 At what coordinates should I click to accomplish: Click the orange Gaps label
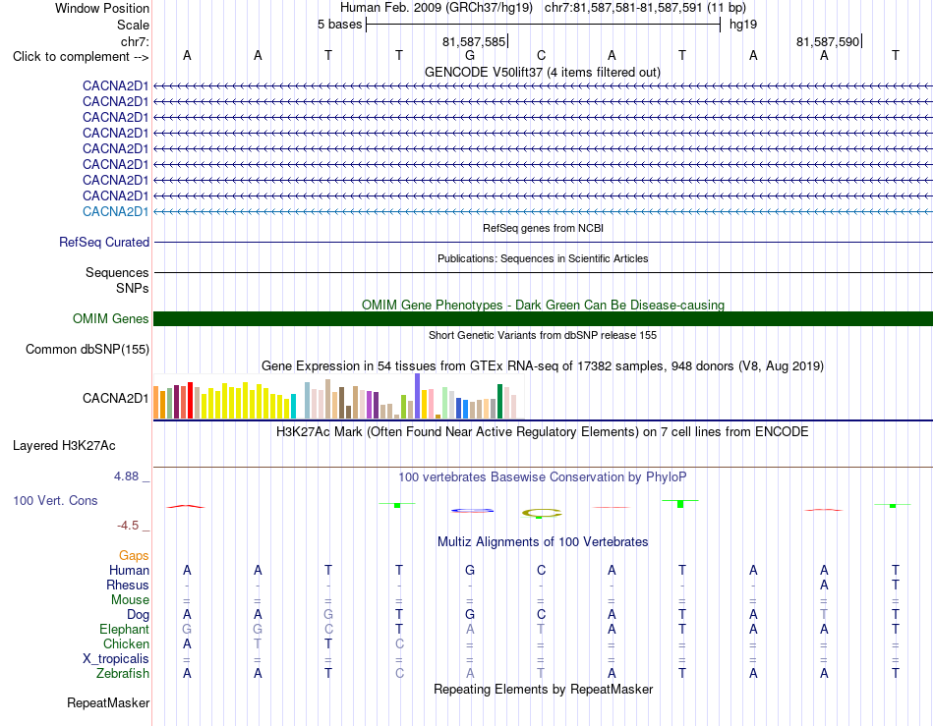[x=134, y=555]
